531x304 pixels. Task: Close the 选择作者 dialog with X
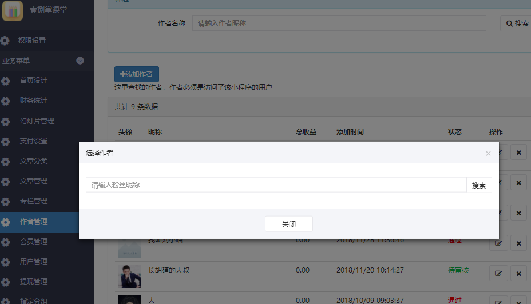[488, 154]
